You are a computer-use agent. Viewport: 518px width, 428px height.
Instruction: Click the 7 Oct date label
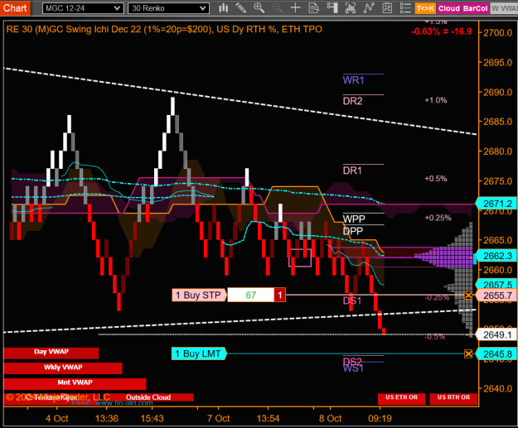[218, 419]
